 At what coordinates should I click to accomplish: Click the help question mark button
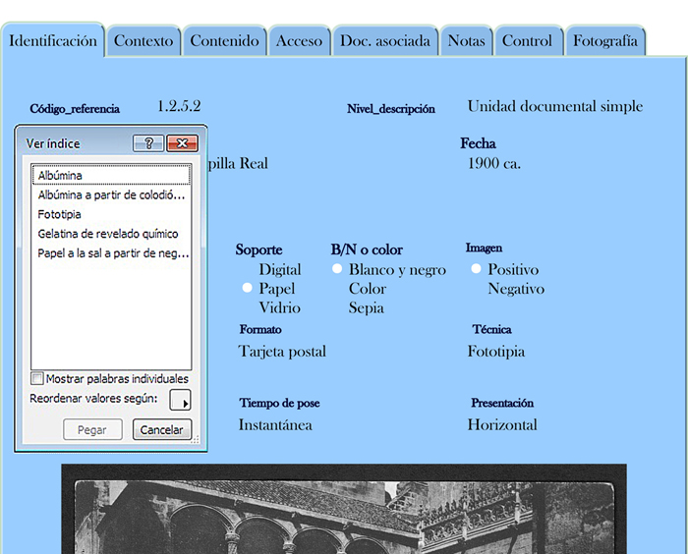(148, 143)
